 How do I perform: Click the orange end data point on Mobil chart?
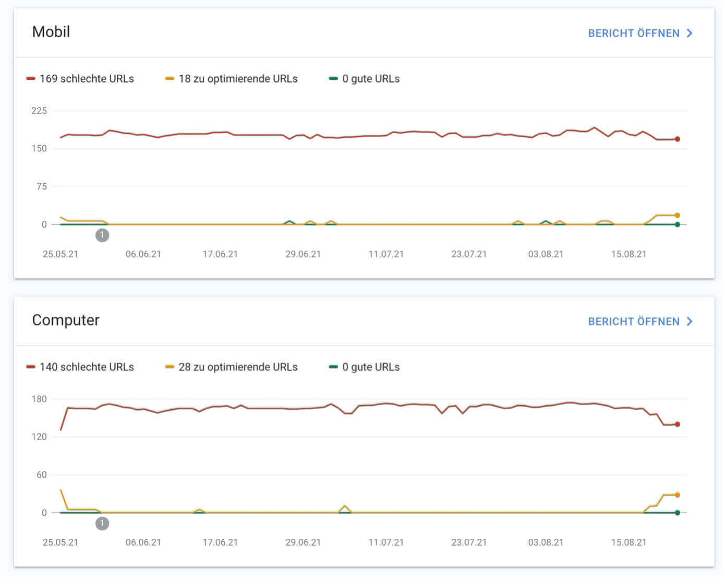[x=678, y=215]
